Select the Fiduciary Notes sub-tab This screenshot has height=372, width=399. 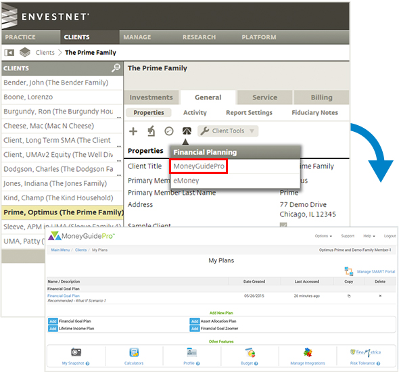point(314,113)
